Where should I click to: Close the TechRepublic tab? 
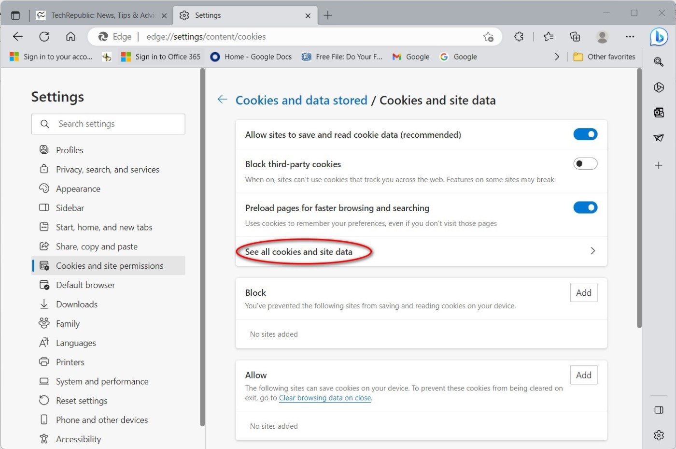pos(164,16)
